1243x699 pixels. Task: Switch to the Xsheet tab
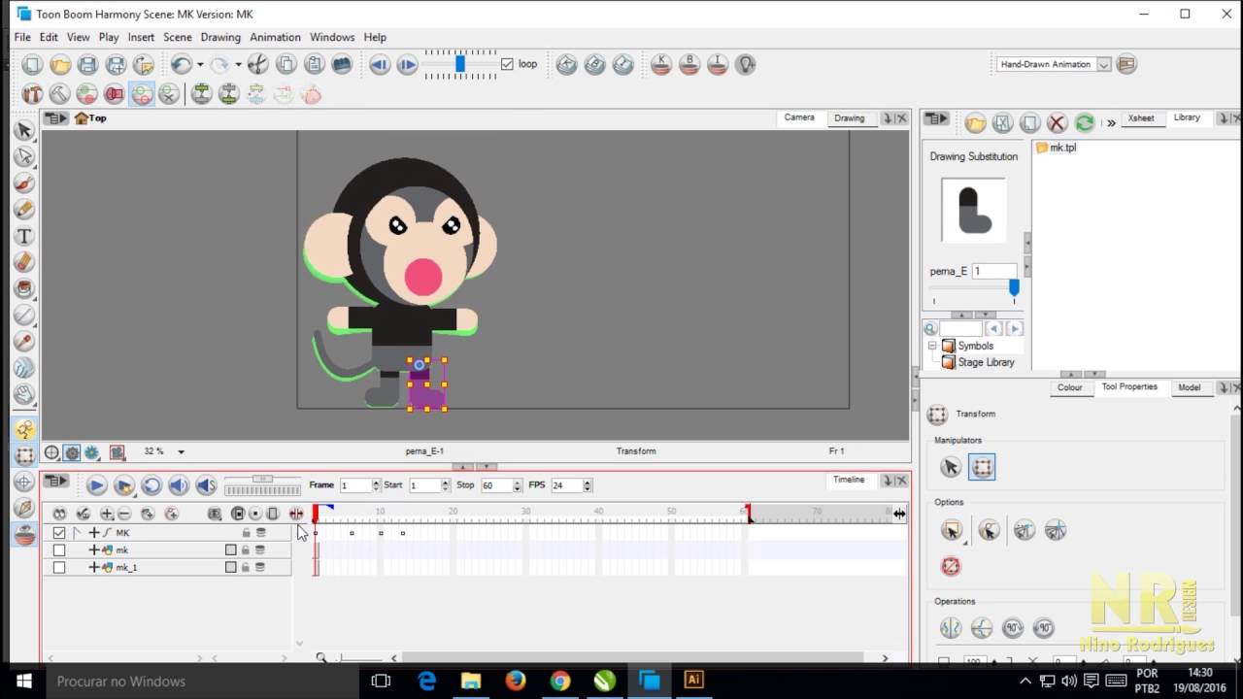(1141, 118)
